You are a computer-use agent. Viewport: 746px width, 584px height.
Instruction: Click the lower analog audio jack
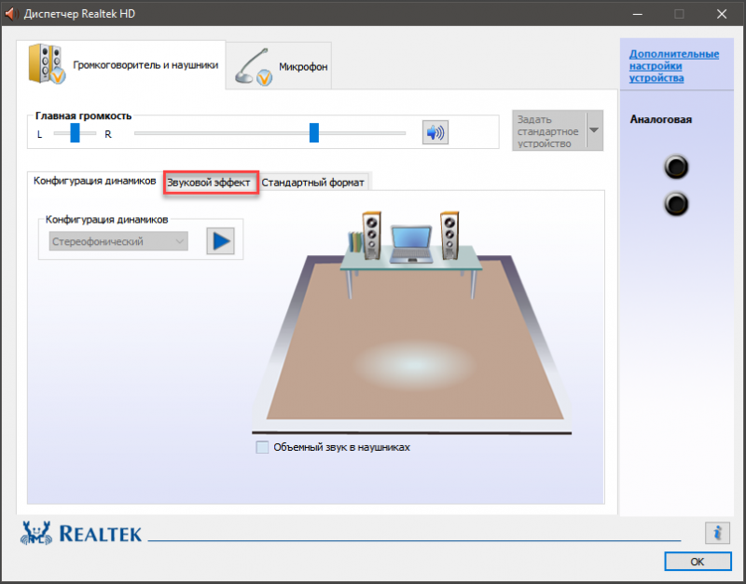tap(676, 204)
